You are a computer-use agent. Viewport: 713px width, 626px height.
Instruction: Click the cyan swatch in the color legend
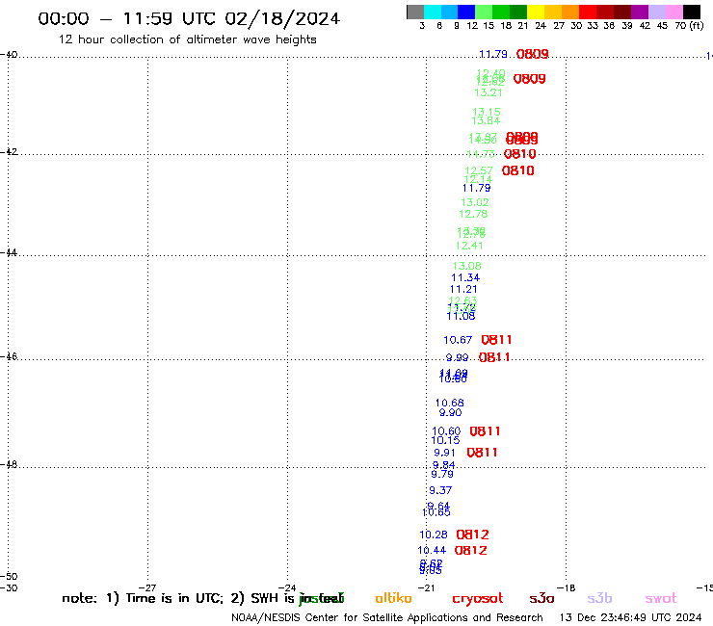[433, 12]
